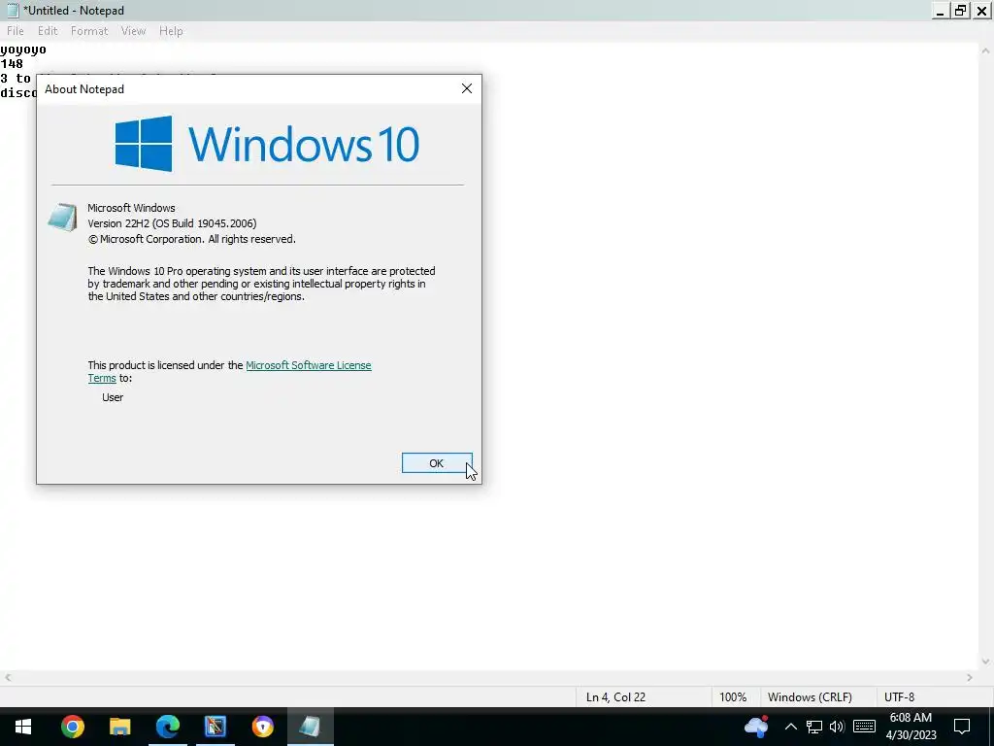Viewport: 994px width, 746px height.
Task: Open the notification center icon
Action: click(x=962, y=727)
